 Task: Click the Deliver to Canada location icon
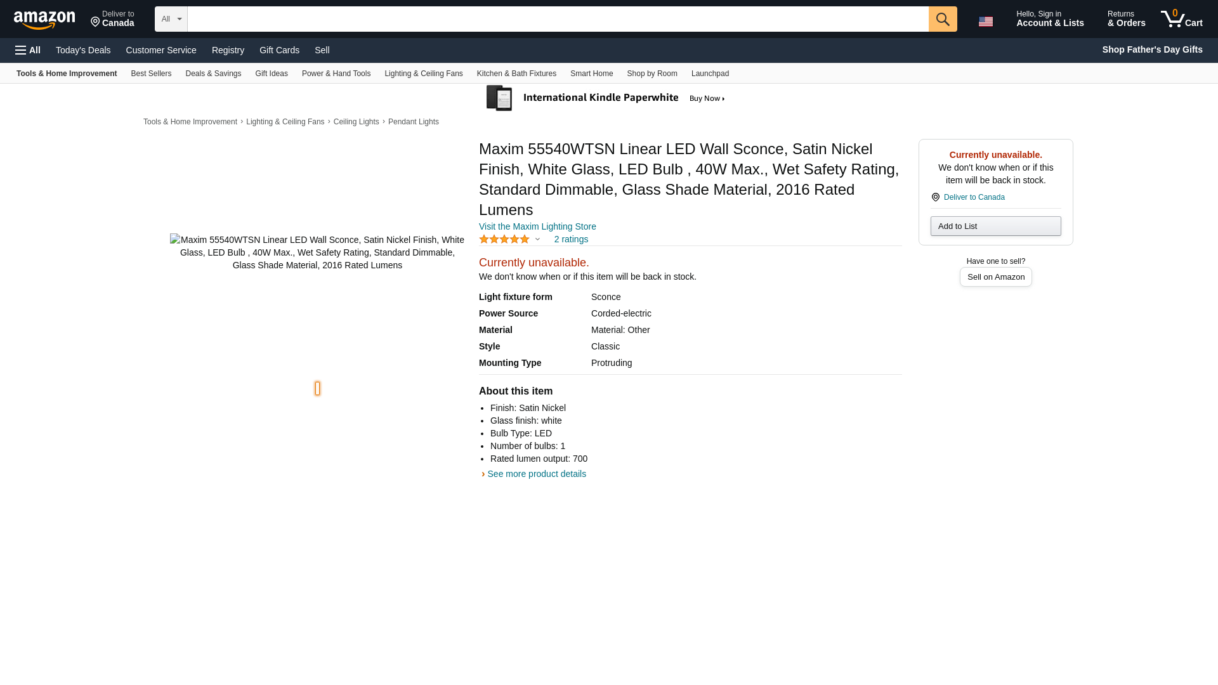95,22
